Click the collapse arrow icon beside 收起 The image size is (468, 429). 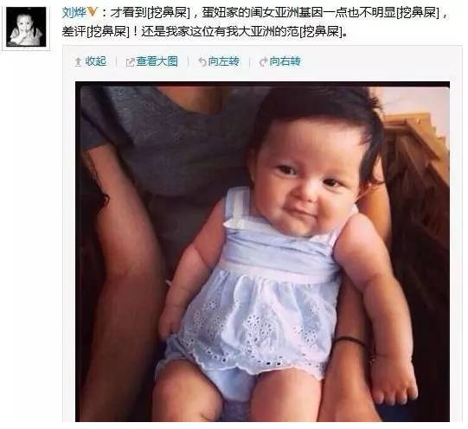[78, 61]
